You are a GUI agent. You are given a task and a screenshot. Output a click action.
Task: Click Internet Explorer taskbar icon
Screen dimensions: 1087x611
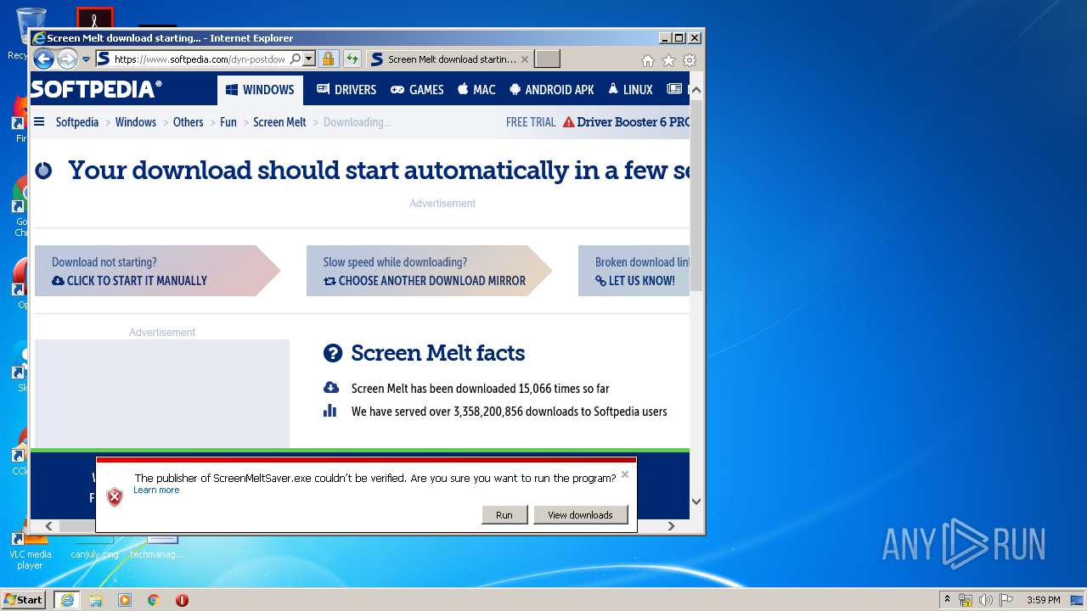pyautogui.click(x=67, y=599)
